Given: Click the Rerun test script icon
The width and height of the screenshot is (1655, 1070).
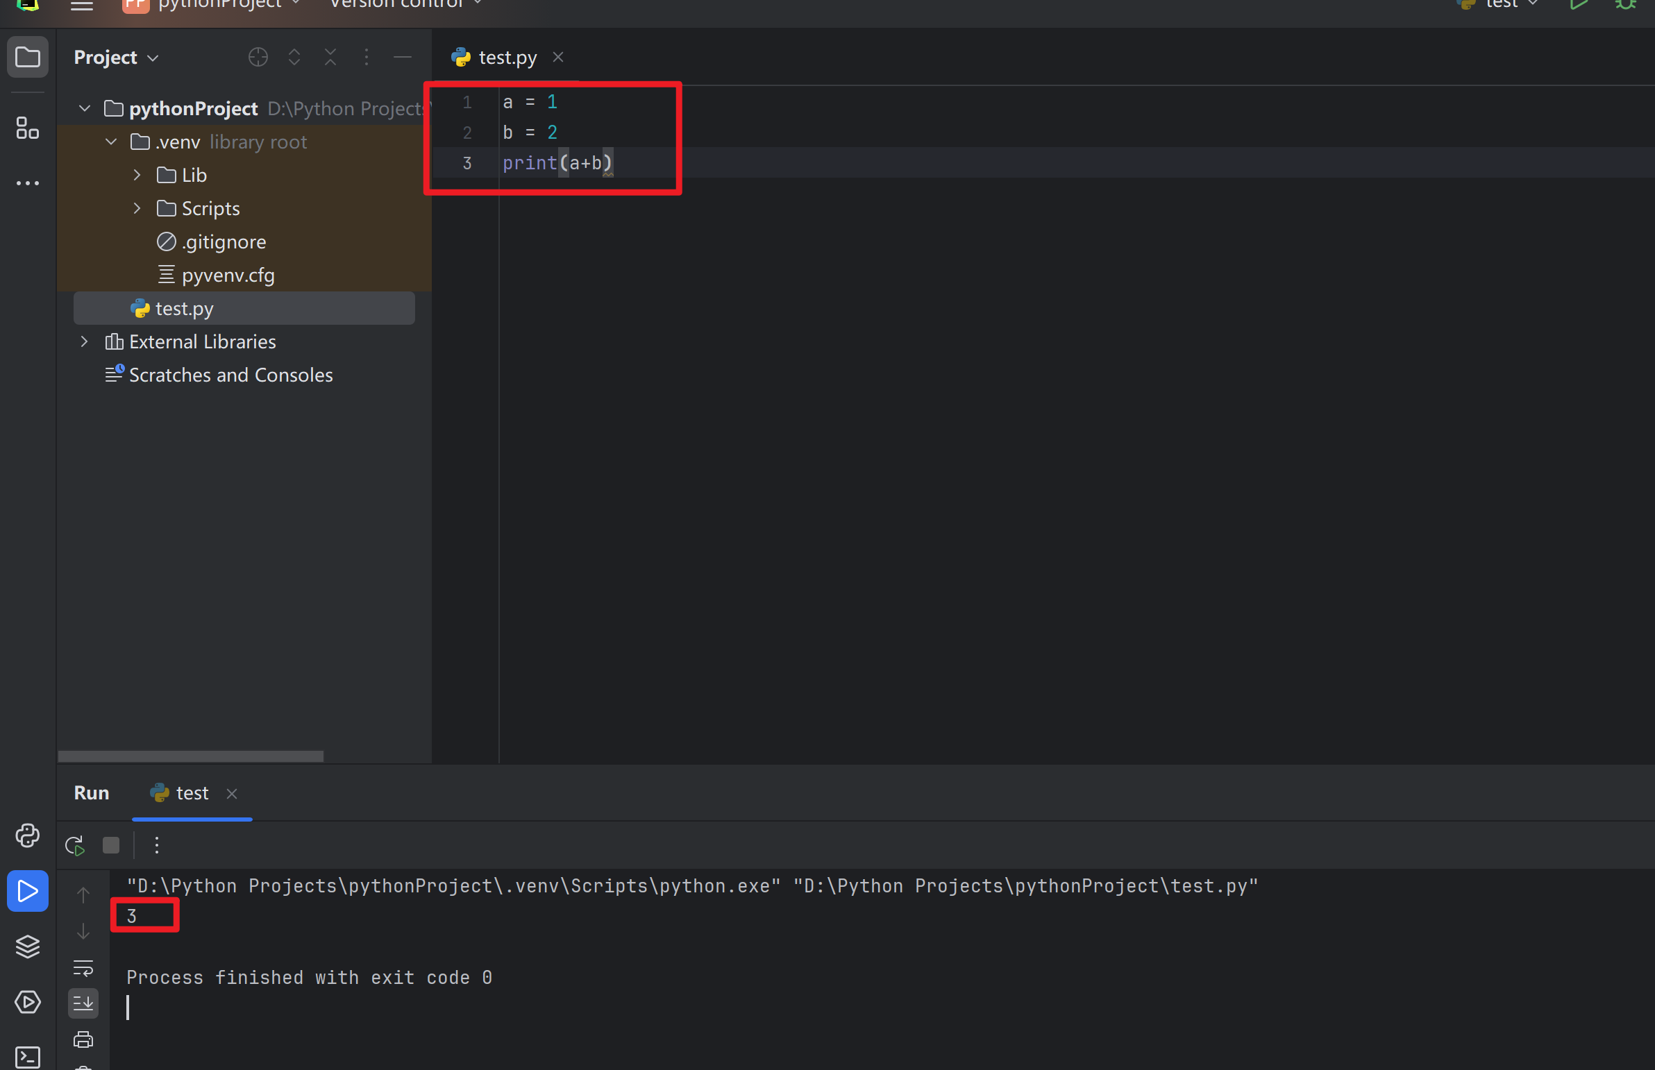Looking at the screenshot, I should pos(76,844).
